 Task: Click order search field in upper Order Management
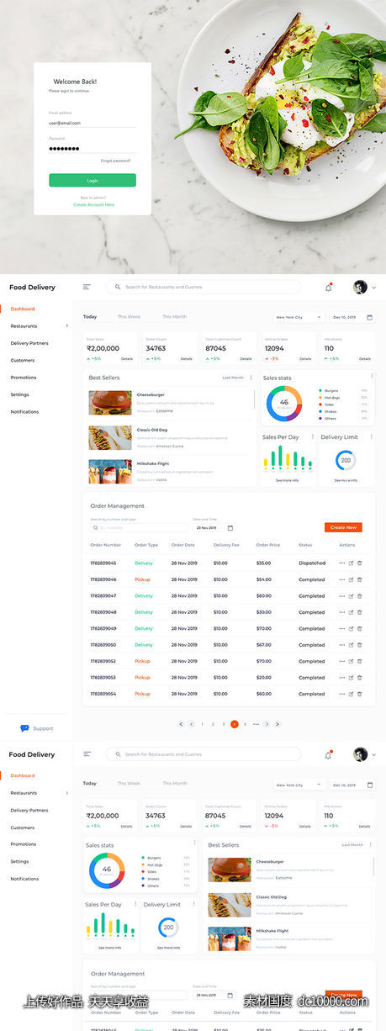click(139, 527)
